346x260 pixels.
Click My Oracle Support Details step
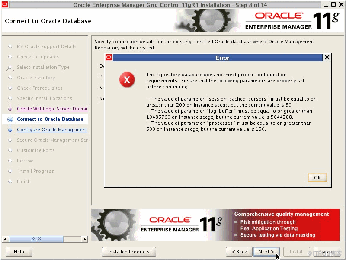tap(47, 46)
